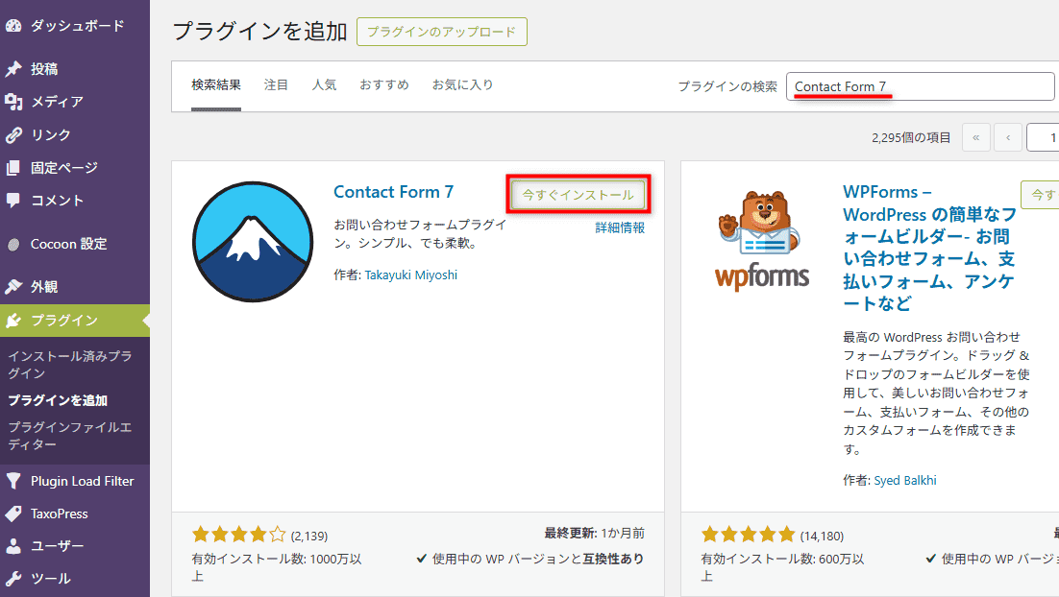Click the pushpin icon for Posts
This screenshot has width=1059, height=597.
pyautogui.click(x=13, y=69)
